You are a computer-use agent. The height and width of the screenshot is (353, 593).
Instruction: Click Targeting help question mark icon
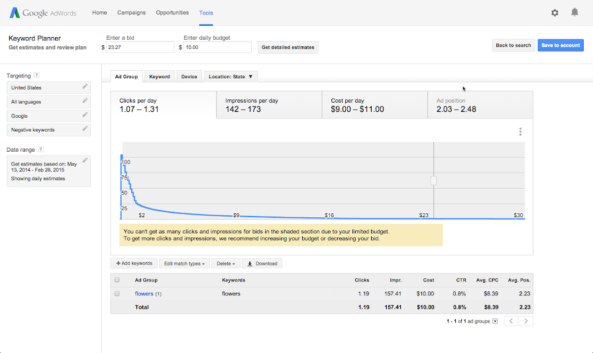pos(36,76)
